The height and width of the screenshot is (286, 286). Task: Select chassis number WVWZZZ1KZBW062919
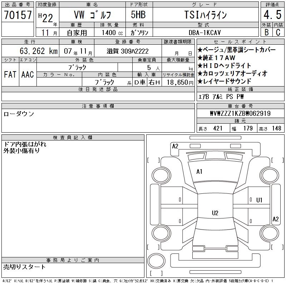tap(240, 113)
